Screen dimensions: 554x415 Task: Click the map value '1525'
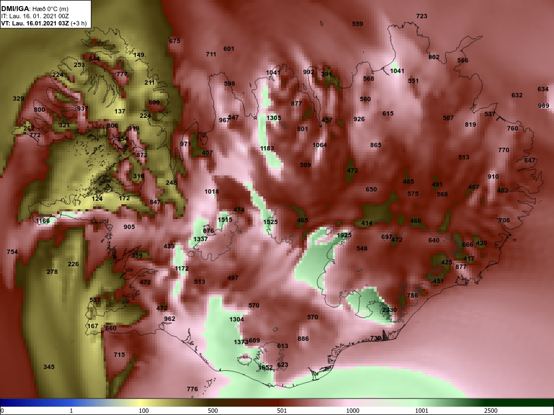coord(270,222)
